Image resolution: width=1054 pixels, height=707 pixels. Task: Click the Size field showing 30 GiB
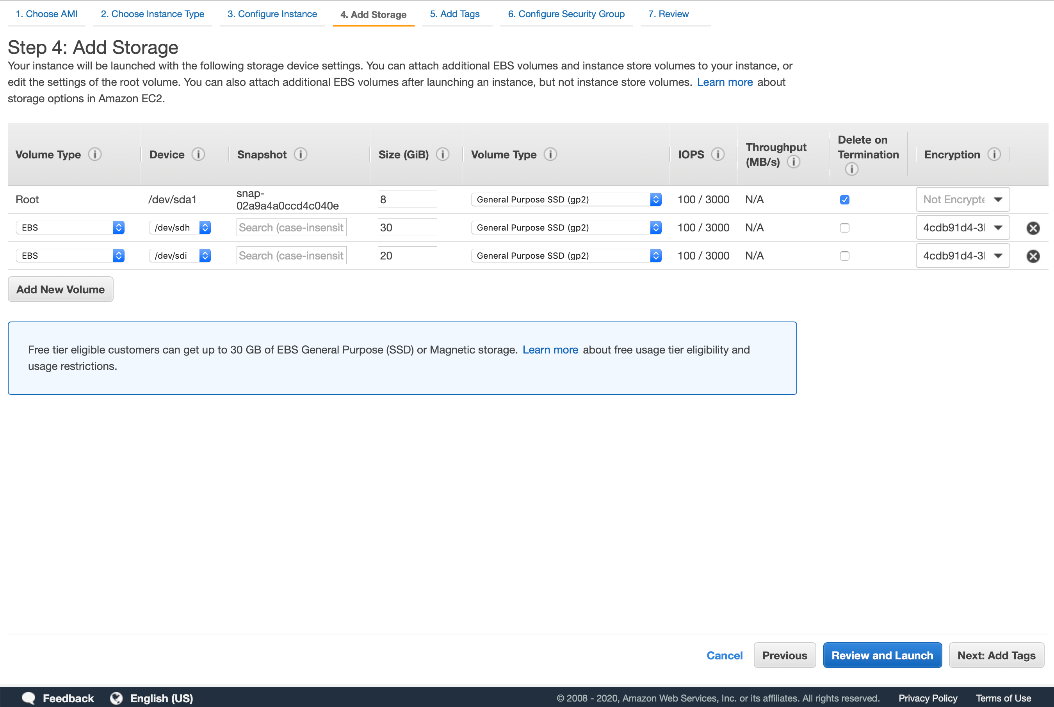(x=407, y=227)
